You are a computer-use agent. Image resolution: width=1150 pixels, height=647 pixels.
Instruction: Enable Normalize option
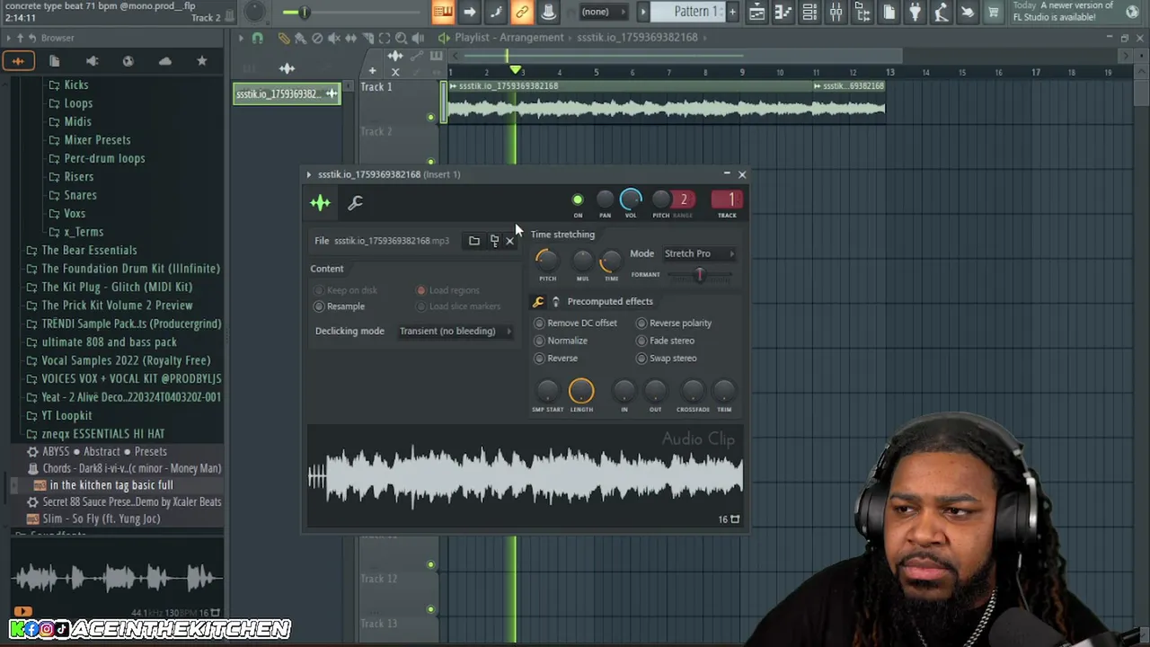point(561,341)
